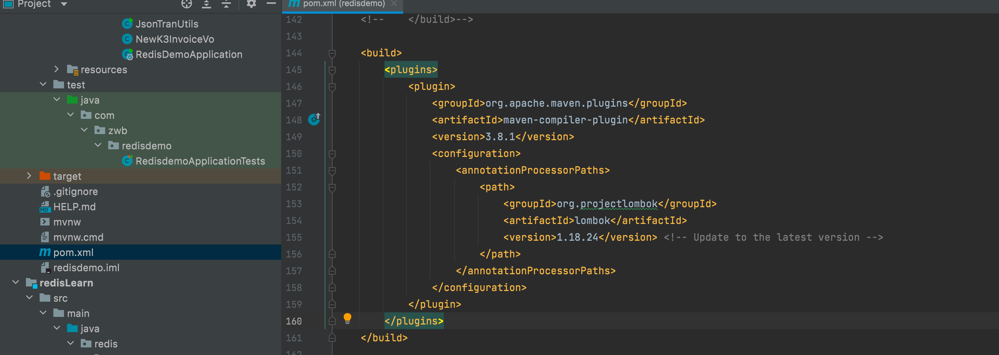This screenshot has height=355, width=999.
Task: Collapse the zwb package
Action: click(x=84, y=130)
